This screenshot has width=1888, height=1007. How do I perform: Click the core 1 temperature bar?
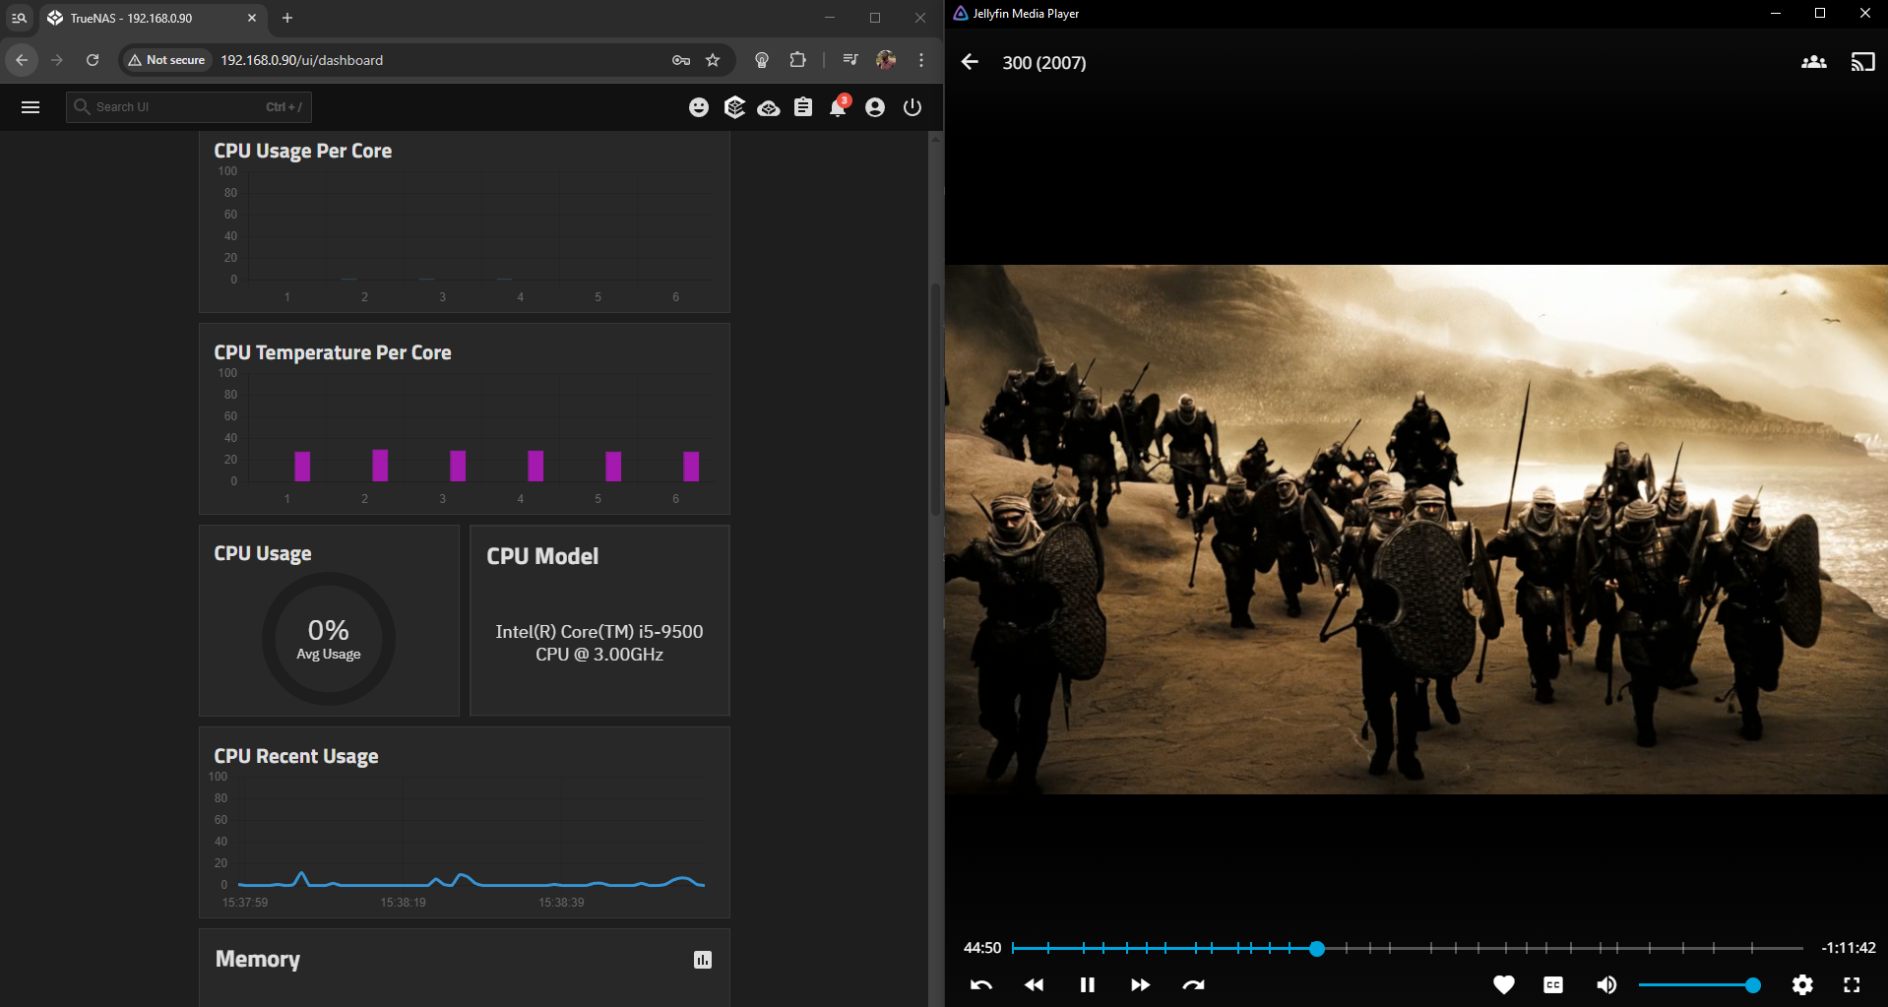tap(302, 467)
